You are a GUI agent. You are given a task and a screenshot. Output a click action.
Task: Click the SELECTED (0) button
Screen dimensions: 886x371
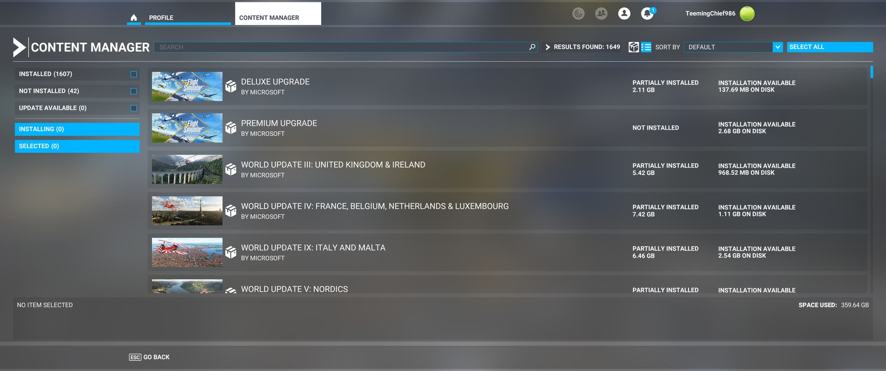pyautogui.click(x=77, y=146)
